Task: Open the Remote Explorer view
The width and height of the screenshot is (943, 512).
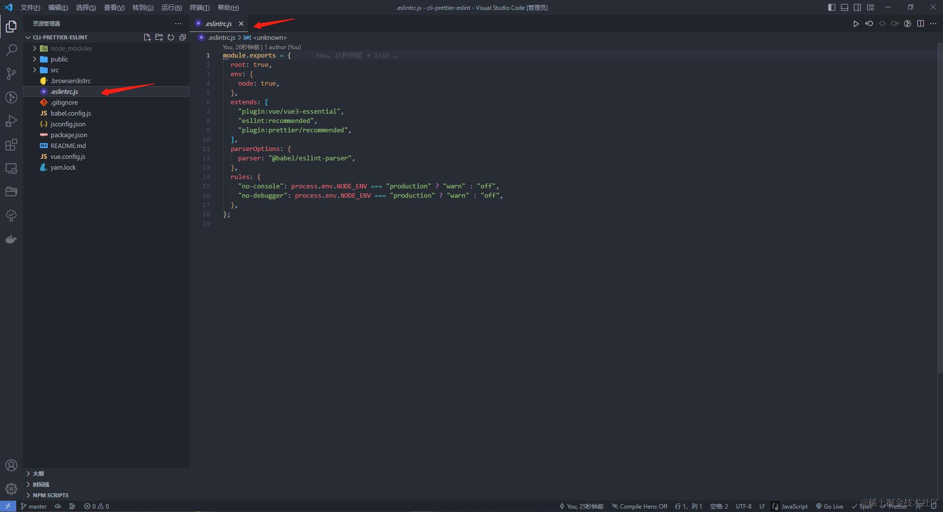Action: (11, 168)
